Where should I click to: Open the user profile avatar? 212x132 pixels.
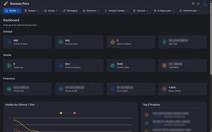point(204,3)
